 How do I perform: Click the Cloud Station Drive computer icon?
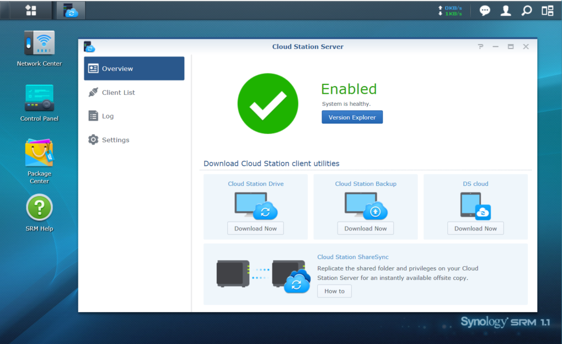point(256,206)
